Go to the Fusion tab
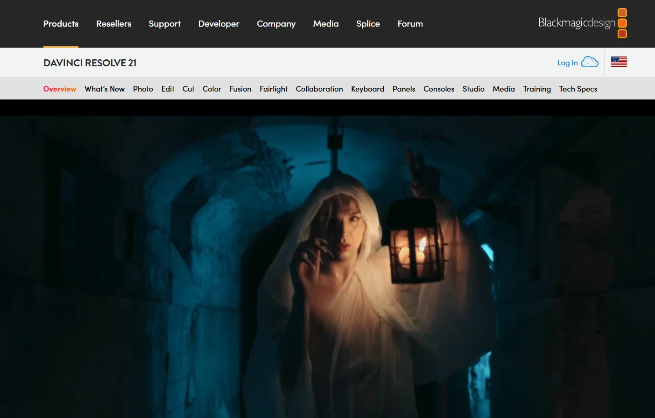 tap(240, 89)
